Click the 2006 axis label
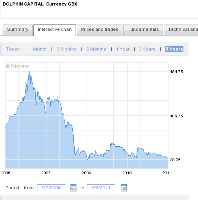Viewport: 198px width, 200px height. tap(6, 173)
